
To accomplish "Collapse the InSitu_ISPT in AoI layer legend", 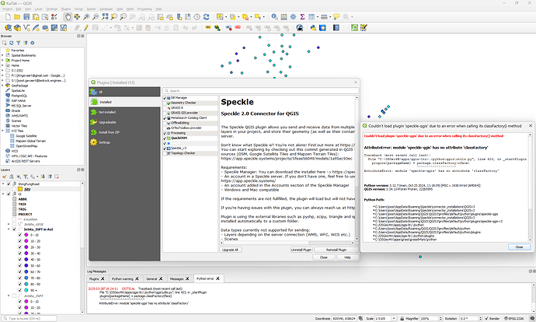I will click(x=9, y=229).
